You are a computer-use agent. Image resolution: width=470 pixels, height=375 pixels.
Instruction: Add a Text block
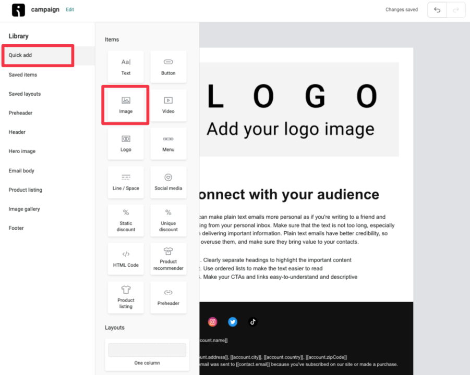(x=125, y=67)
